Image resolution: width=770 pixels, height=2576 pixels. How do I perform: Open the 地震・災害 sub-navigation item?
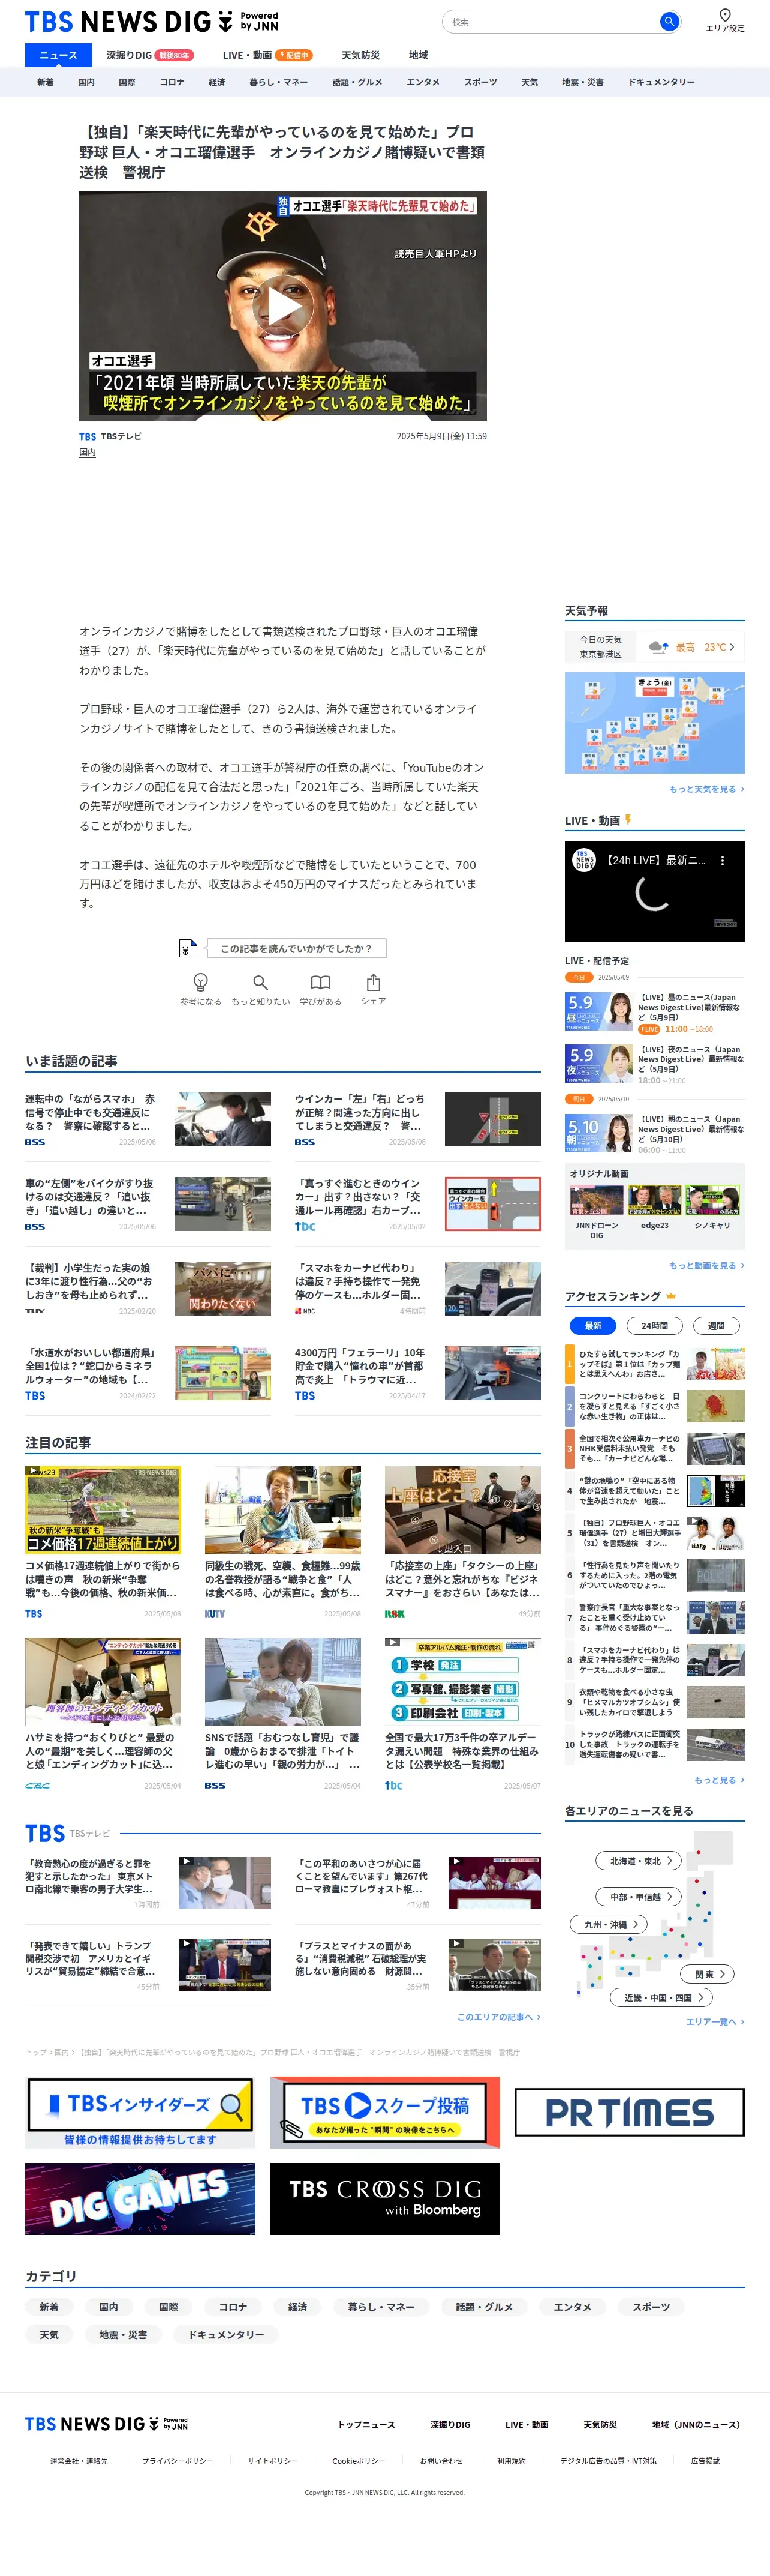[x=582, y=82]
